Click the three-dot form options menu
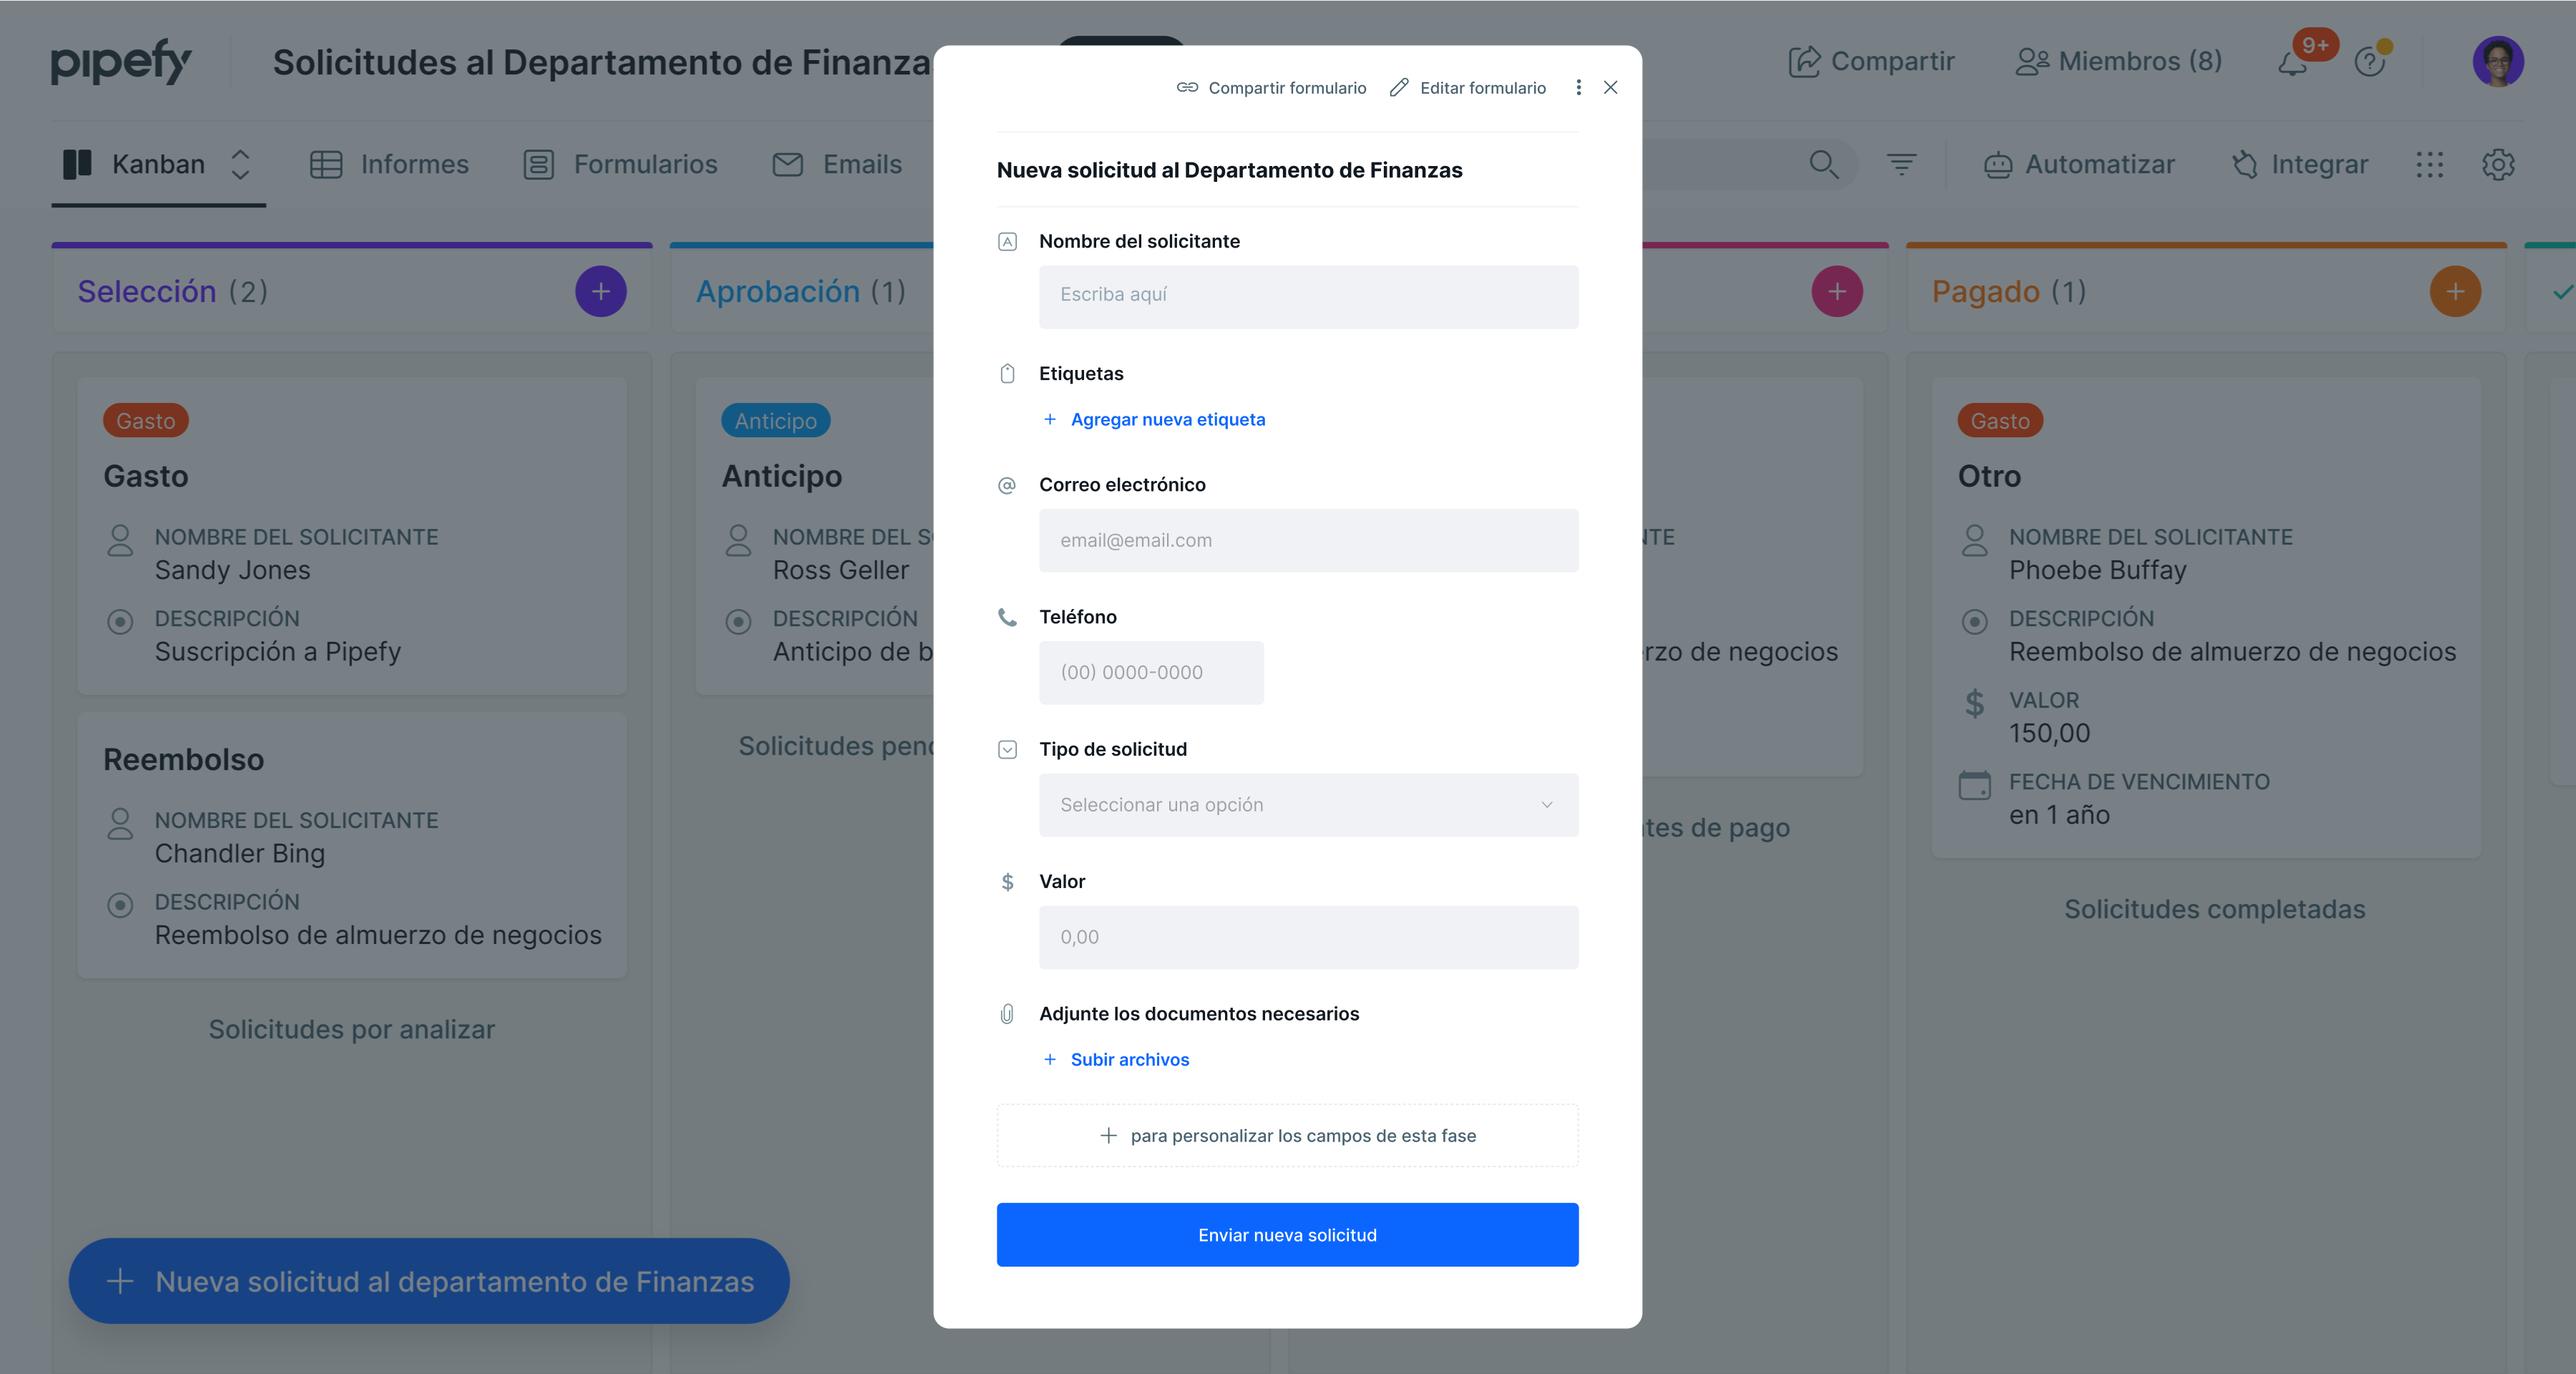Viewport: 2576px width, 1374px height. pos(1578,88)
